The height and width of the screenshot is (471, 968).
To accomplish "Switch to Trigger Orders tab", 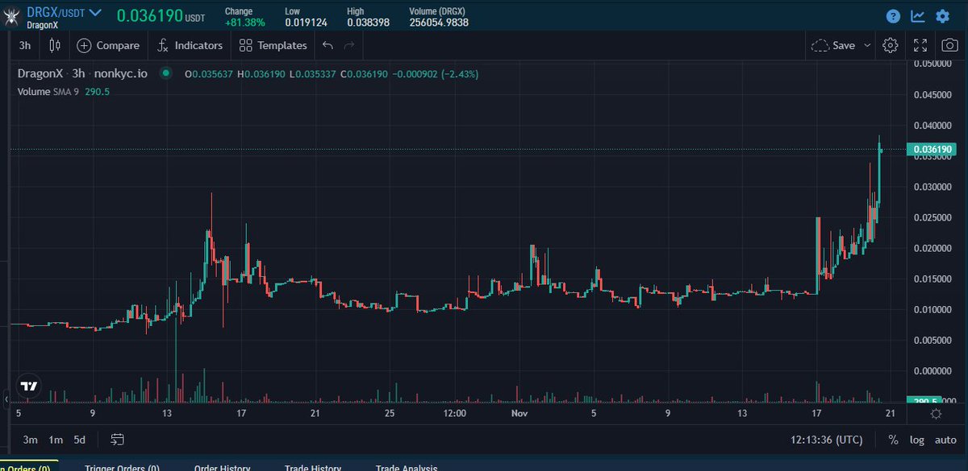I will (x=122, y=468).
